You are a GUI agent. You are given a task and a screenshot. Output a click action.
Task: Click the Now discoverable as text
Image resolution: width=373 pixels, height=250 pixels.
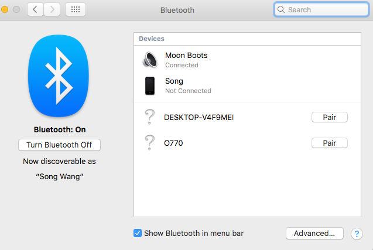click(x=60, y=161)
